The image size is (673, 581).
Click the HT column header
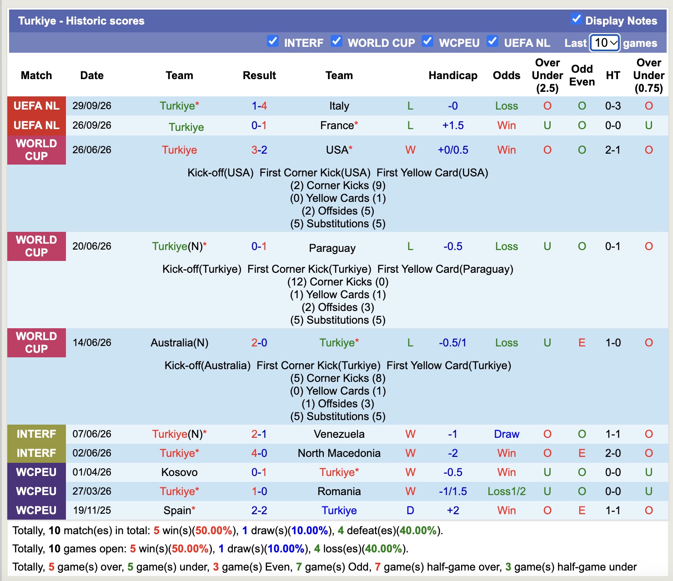click(x=613, y=75)
